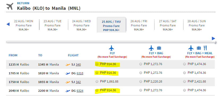The height and width of the screenshot is (96, 223).
Task: Click the blue airline logo for flight DG 6324
Action: (x=68, y=91)
